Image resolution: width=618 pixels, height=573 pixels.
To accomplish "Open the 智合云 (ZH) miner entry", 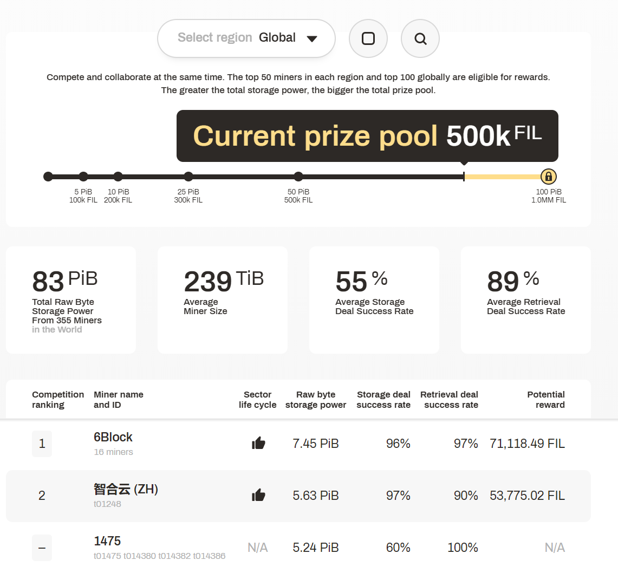I will pyautogui.click(x=126, y=490).
